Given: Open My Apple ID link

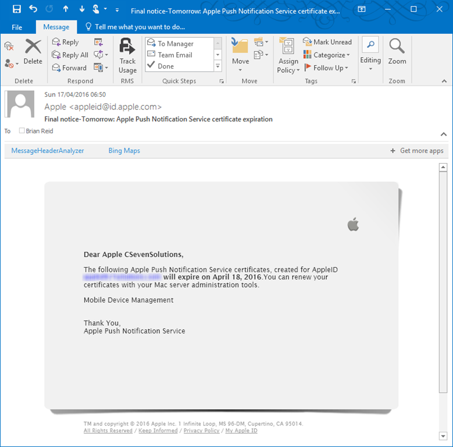Looking at the screenshot, I should click(241, 431).
